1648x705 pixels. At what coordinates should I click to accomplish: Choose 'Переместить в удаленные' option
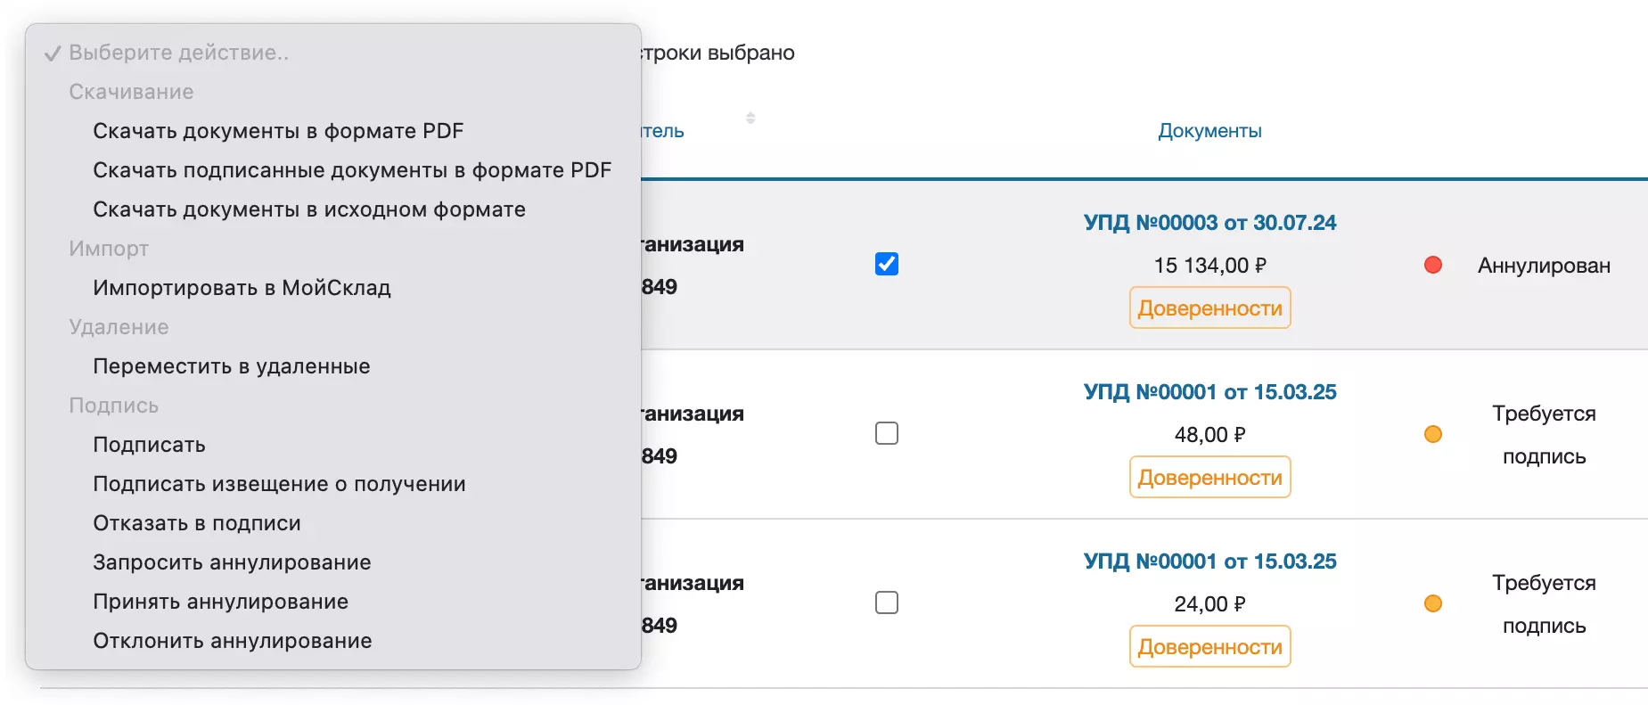232,366
